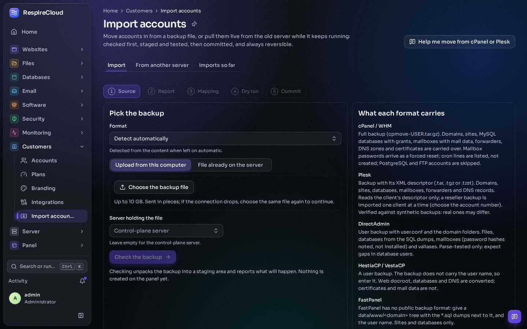527x329 pixels.
Task: Go to step 4 Dry run
Action: (245, 91)
